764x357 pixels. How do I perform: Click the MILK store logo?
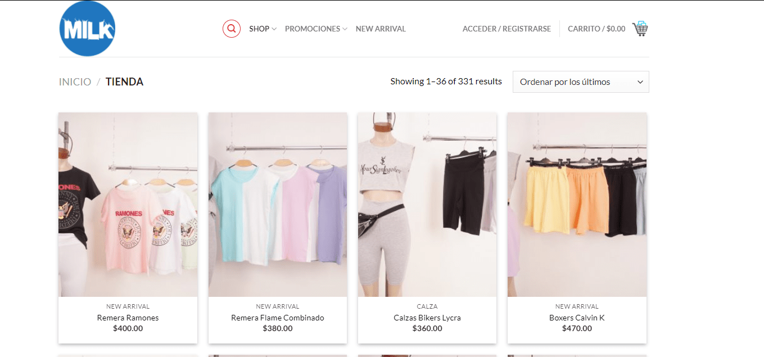point(87,29)
